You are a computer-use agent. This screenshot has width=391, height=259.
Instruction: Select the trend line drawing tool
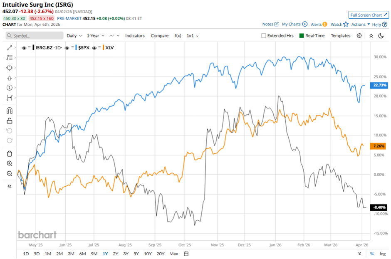point(10,48)
